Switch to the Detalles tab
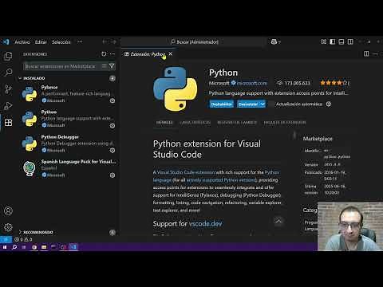 pyautogui.click(x=164, y=123)
